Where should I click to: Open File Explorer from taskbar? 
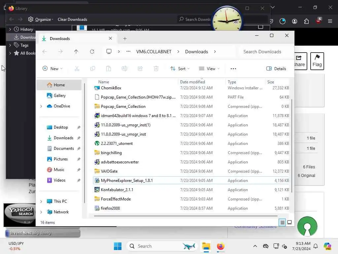(x=206, y=246)
